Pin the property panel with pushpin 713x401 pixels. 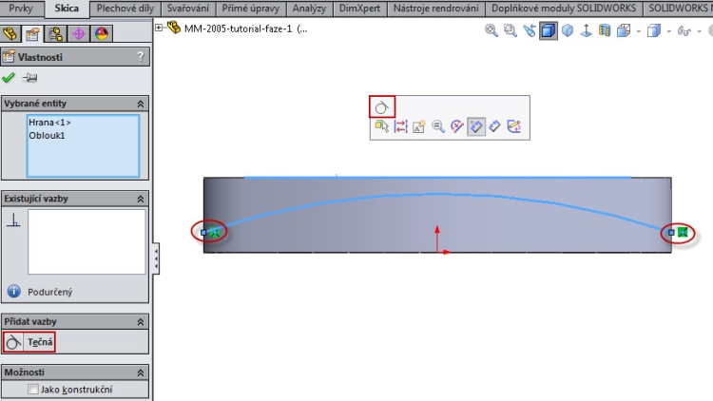tap(30, 78)
